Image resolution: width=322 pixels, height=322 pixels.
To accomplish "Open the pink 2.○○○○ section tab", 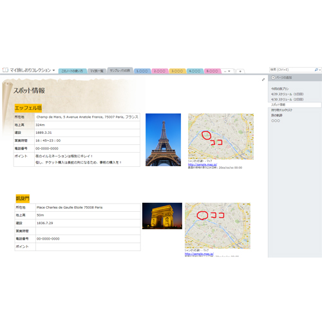I will coord(160,71).
